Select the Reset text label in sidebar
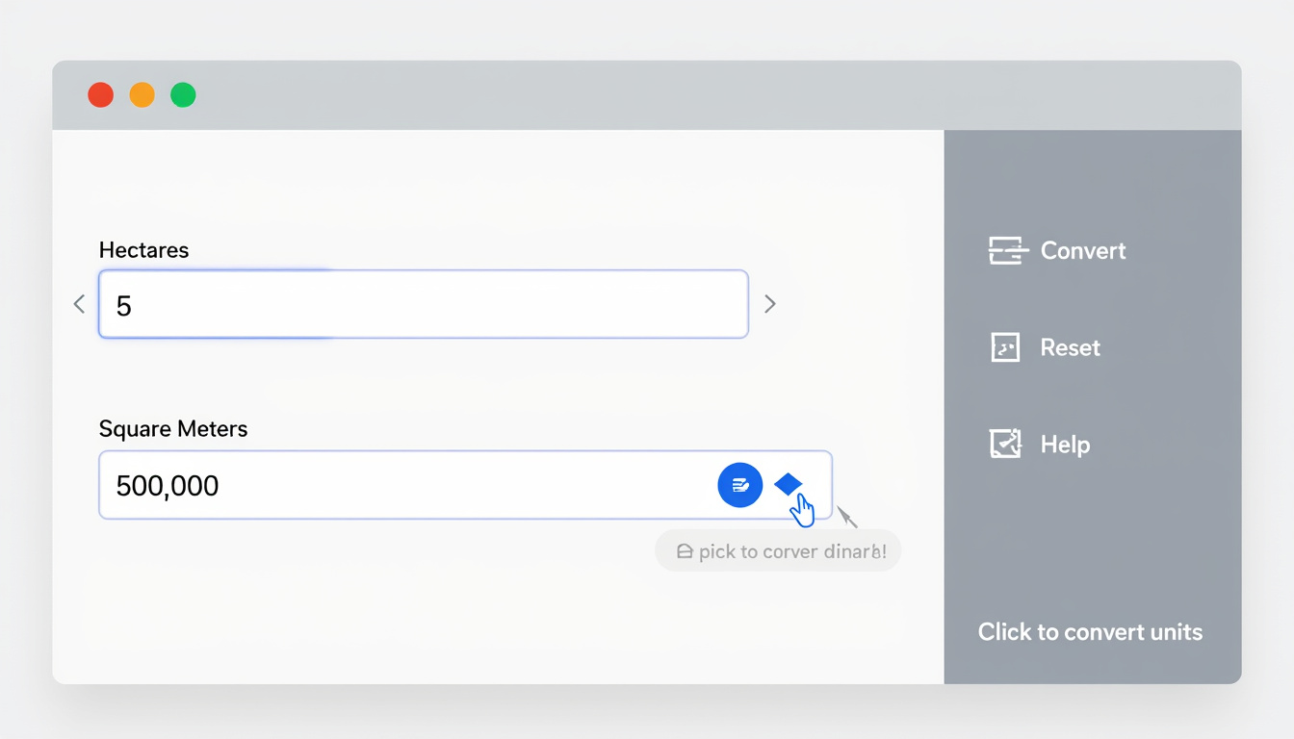Image resolution: width=1294 pixels, height=739 pixels. pyautogui.click(x=1070, y=347)
